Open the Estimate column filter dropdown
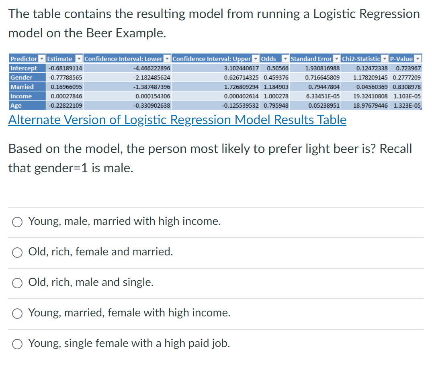 point(79,59)
